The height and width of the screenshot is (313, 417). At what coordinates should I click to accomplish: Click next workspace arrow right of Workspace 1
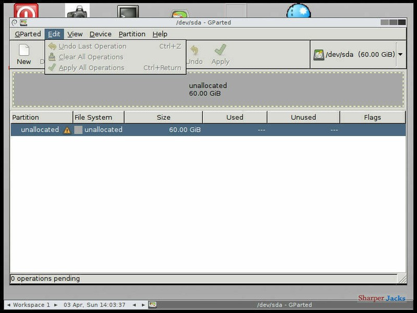coord(56,305)
